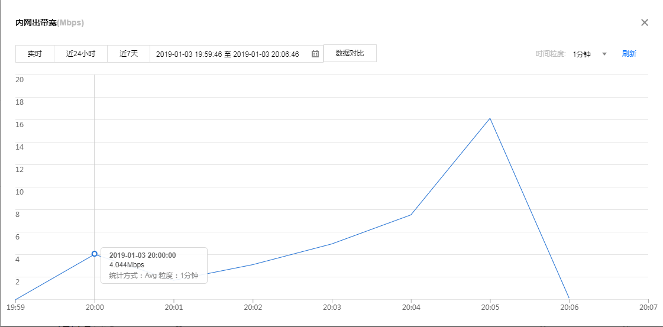663x327 pixels.
Task: Select the line point at 20:04
Action: [411, 215]
